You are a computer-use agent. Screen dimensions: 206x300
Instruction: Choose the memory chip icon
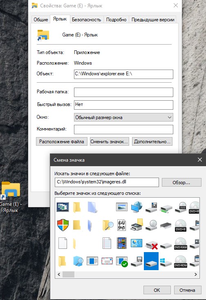166,226
